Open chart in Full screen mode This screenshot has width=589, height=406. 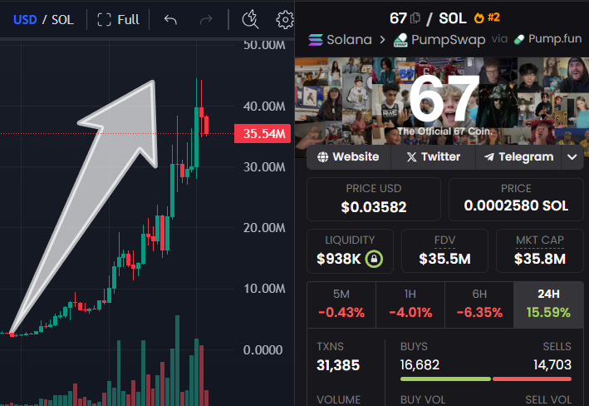(118, 20)
